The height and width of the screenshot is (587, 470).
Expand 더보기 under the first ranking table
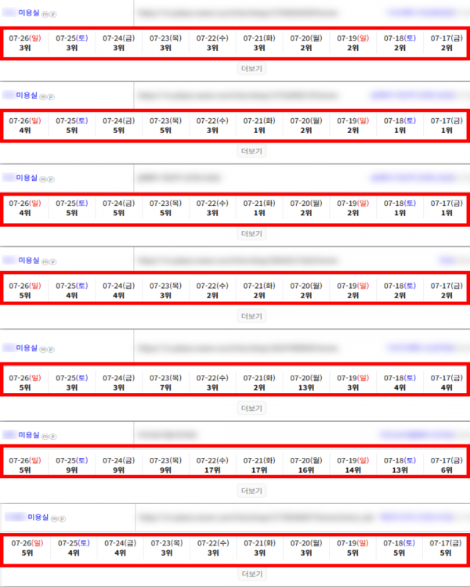coord(251,69)
